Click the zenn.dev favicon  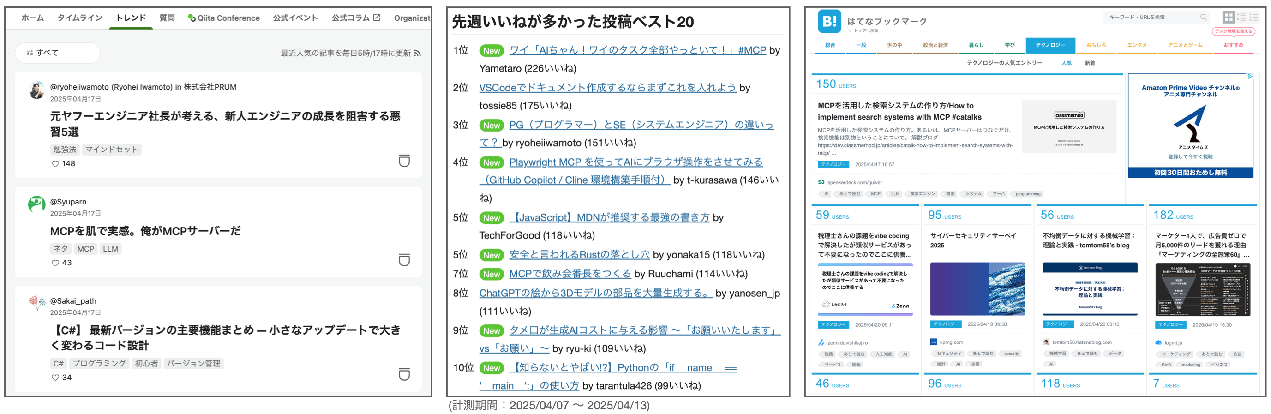point(821,342)
